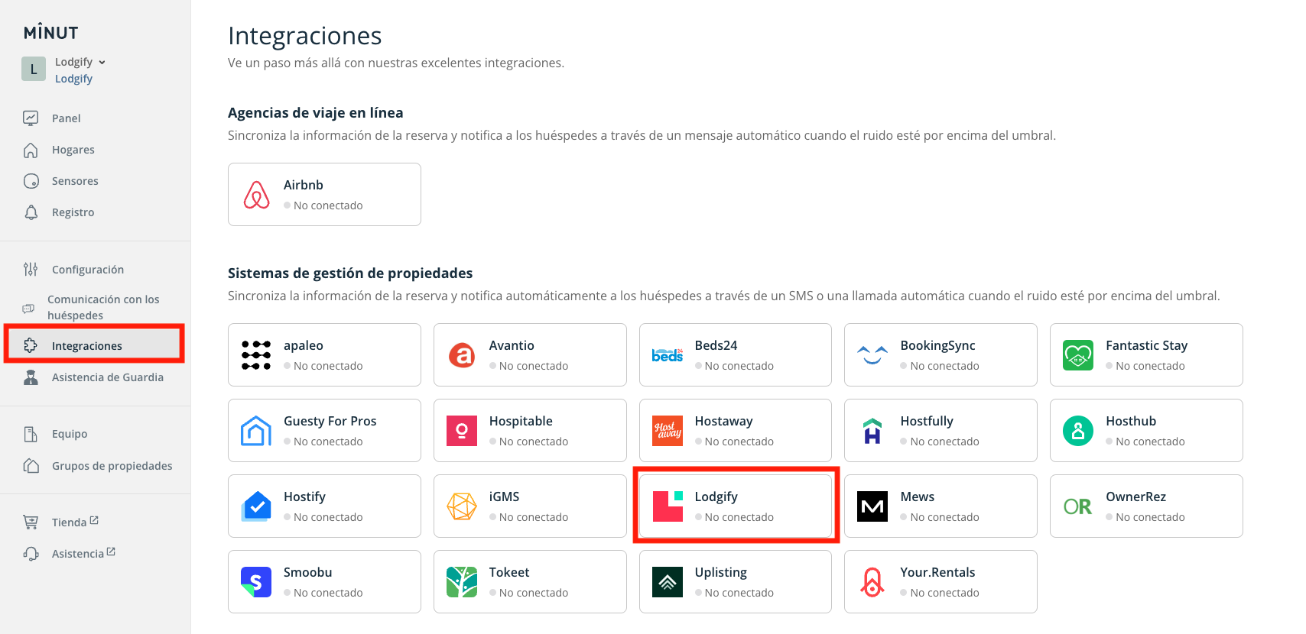Open Grupos de propiedades in sidebar
Image resolution: width=1306 pixels, height=634 pixels.
pyautogui.click(x=112, y=466)
